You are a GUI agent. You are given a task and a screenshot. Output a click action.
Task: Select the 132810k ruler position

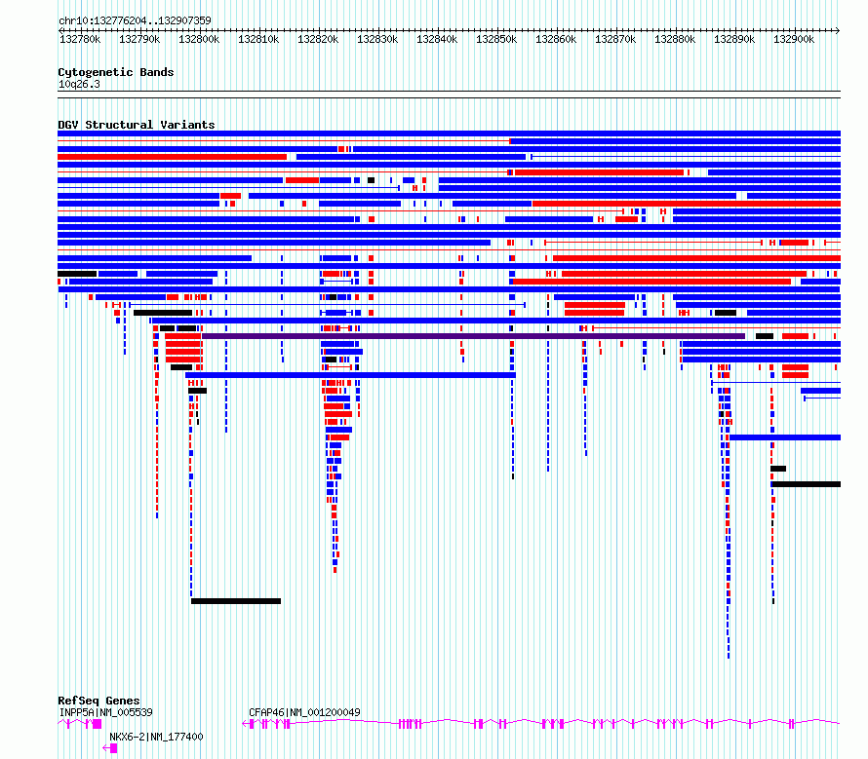[258, 39]
